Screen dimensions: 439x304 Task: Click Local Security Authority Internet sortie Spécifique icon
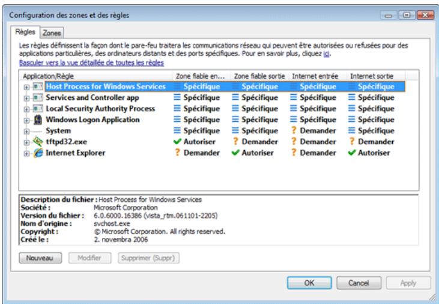coord(352,108)
